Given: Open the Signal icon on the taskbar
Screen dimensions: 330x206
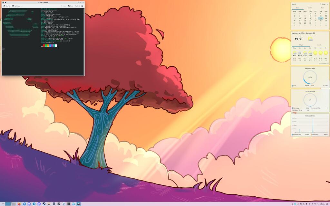Looking at the screenshot, I should (x=39, y=204).
